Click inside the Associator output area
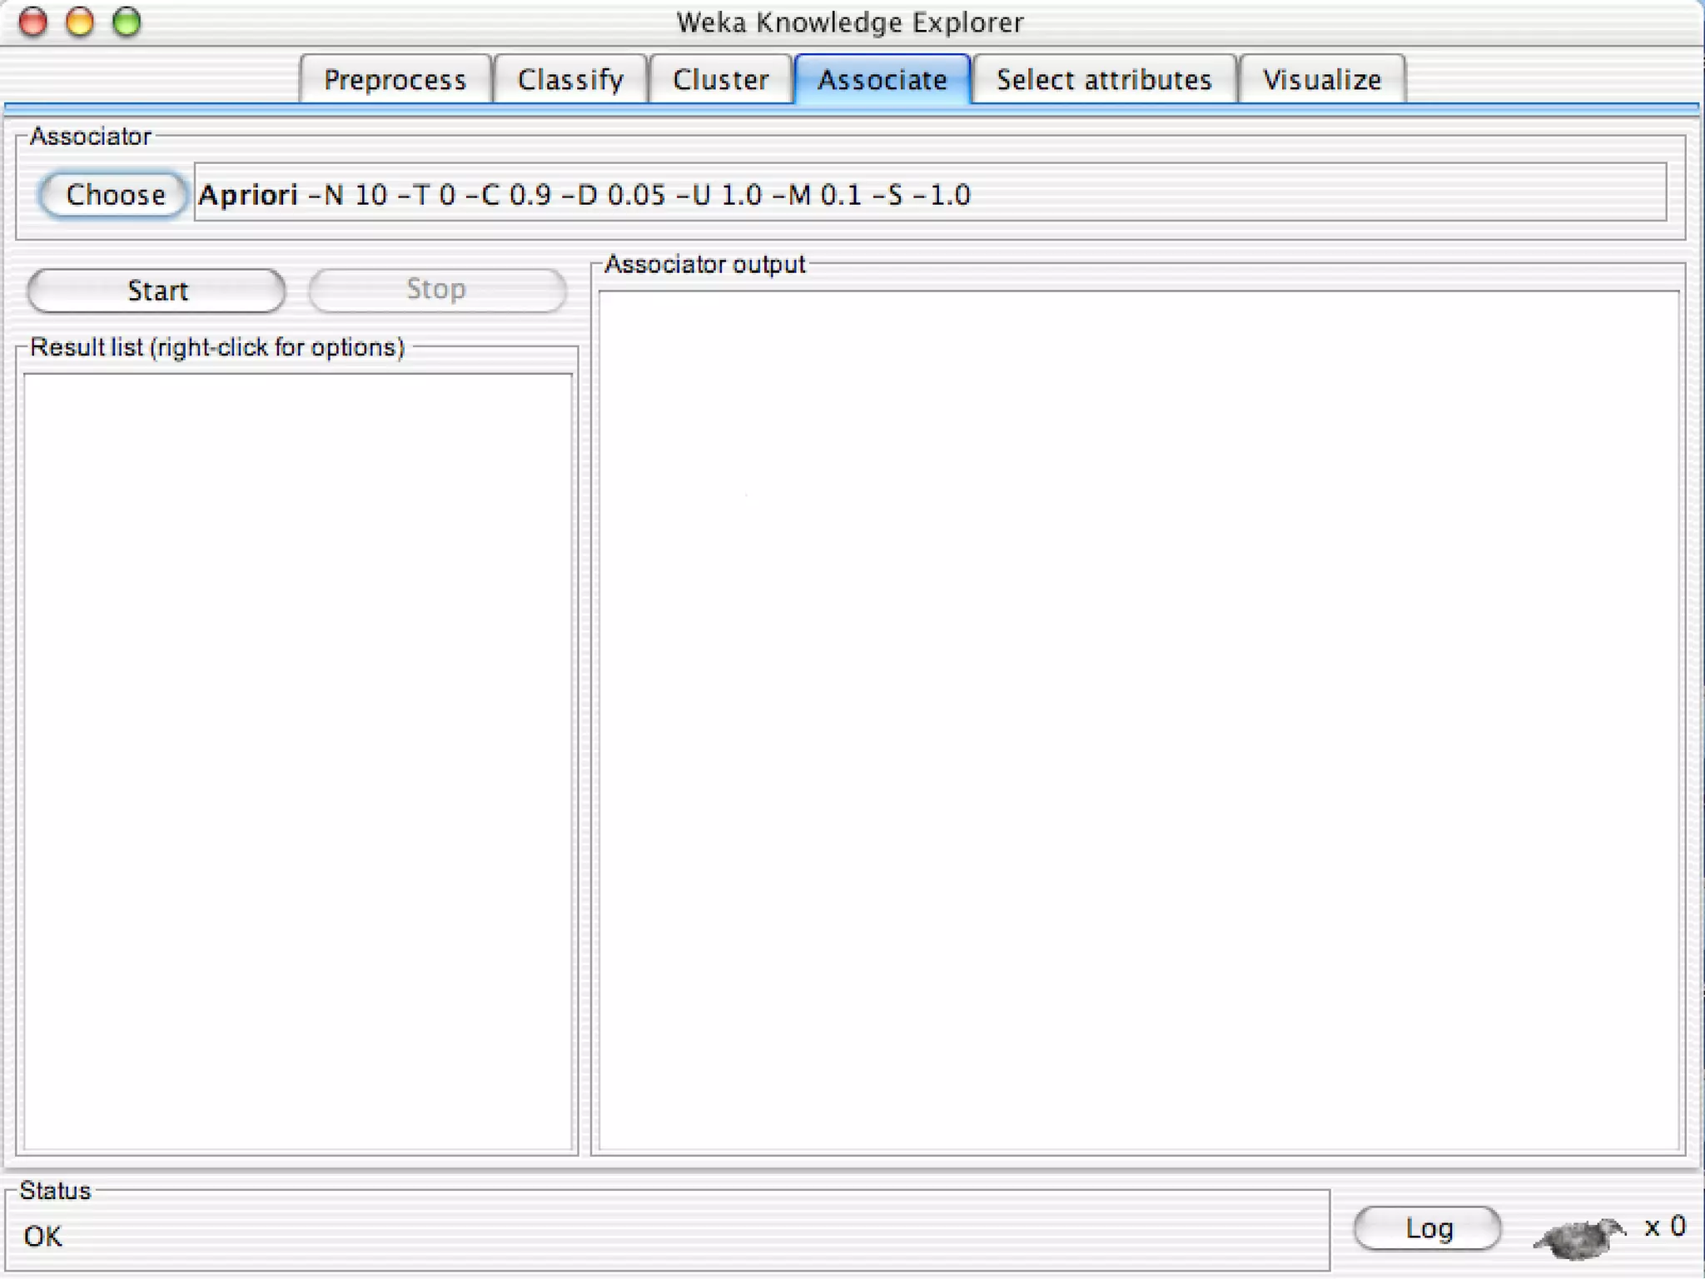This screenshot has height=1279, width=1705. 1139,720
